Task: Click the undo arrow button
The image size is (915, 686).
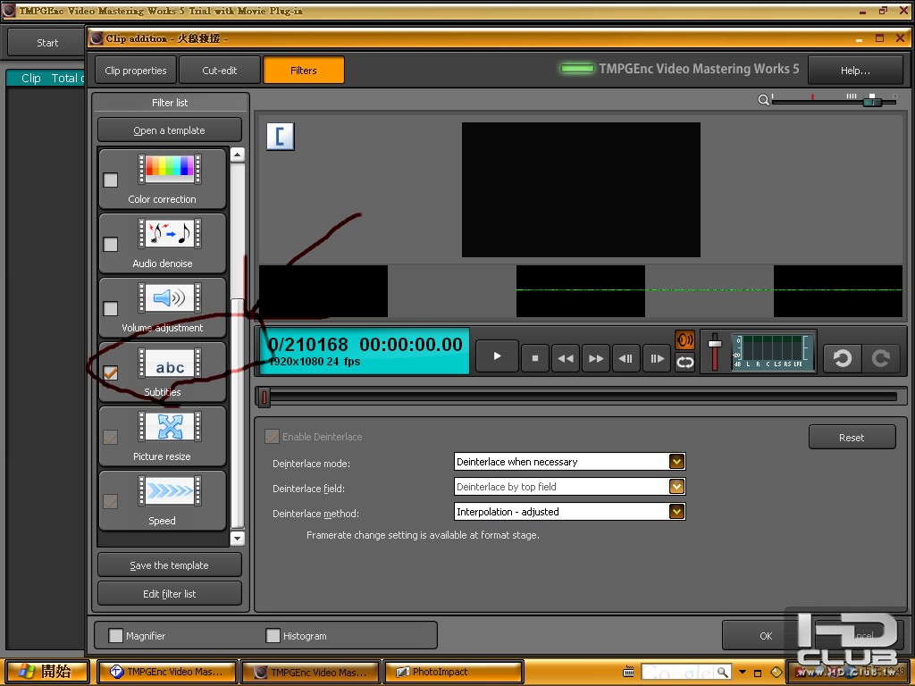Action: pos(842,357)
